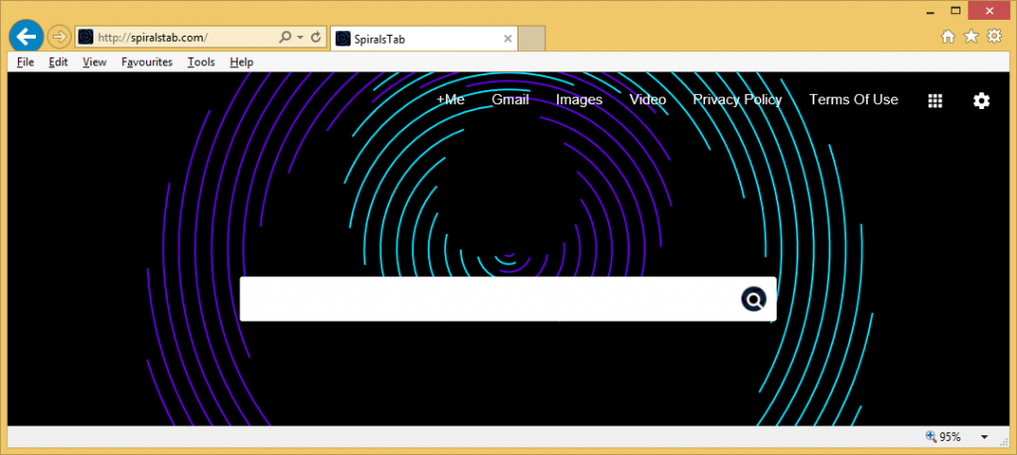Viewport: 1017px width, 455px height.
Task: Open the Privacy Policy link
Action: (x=737, y=99)
